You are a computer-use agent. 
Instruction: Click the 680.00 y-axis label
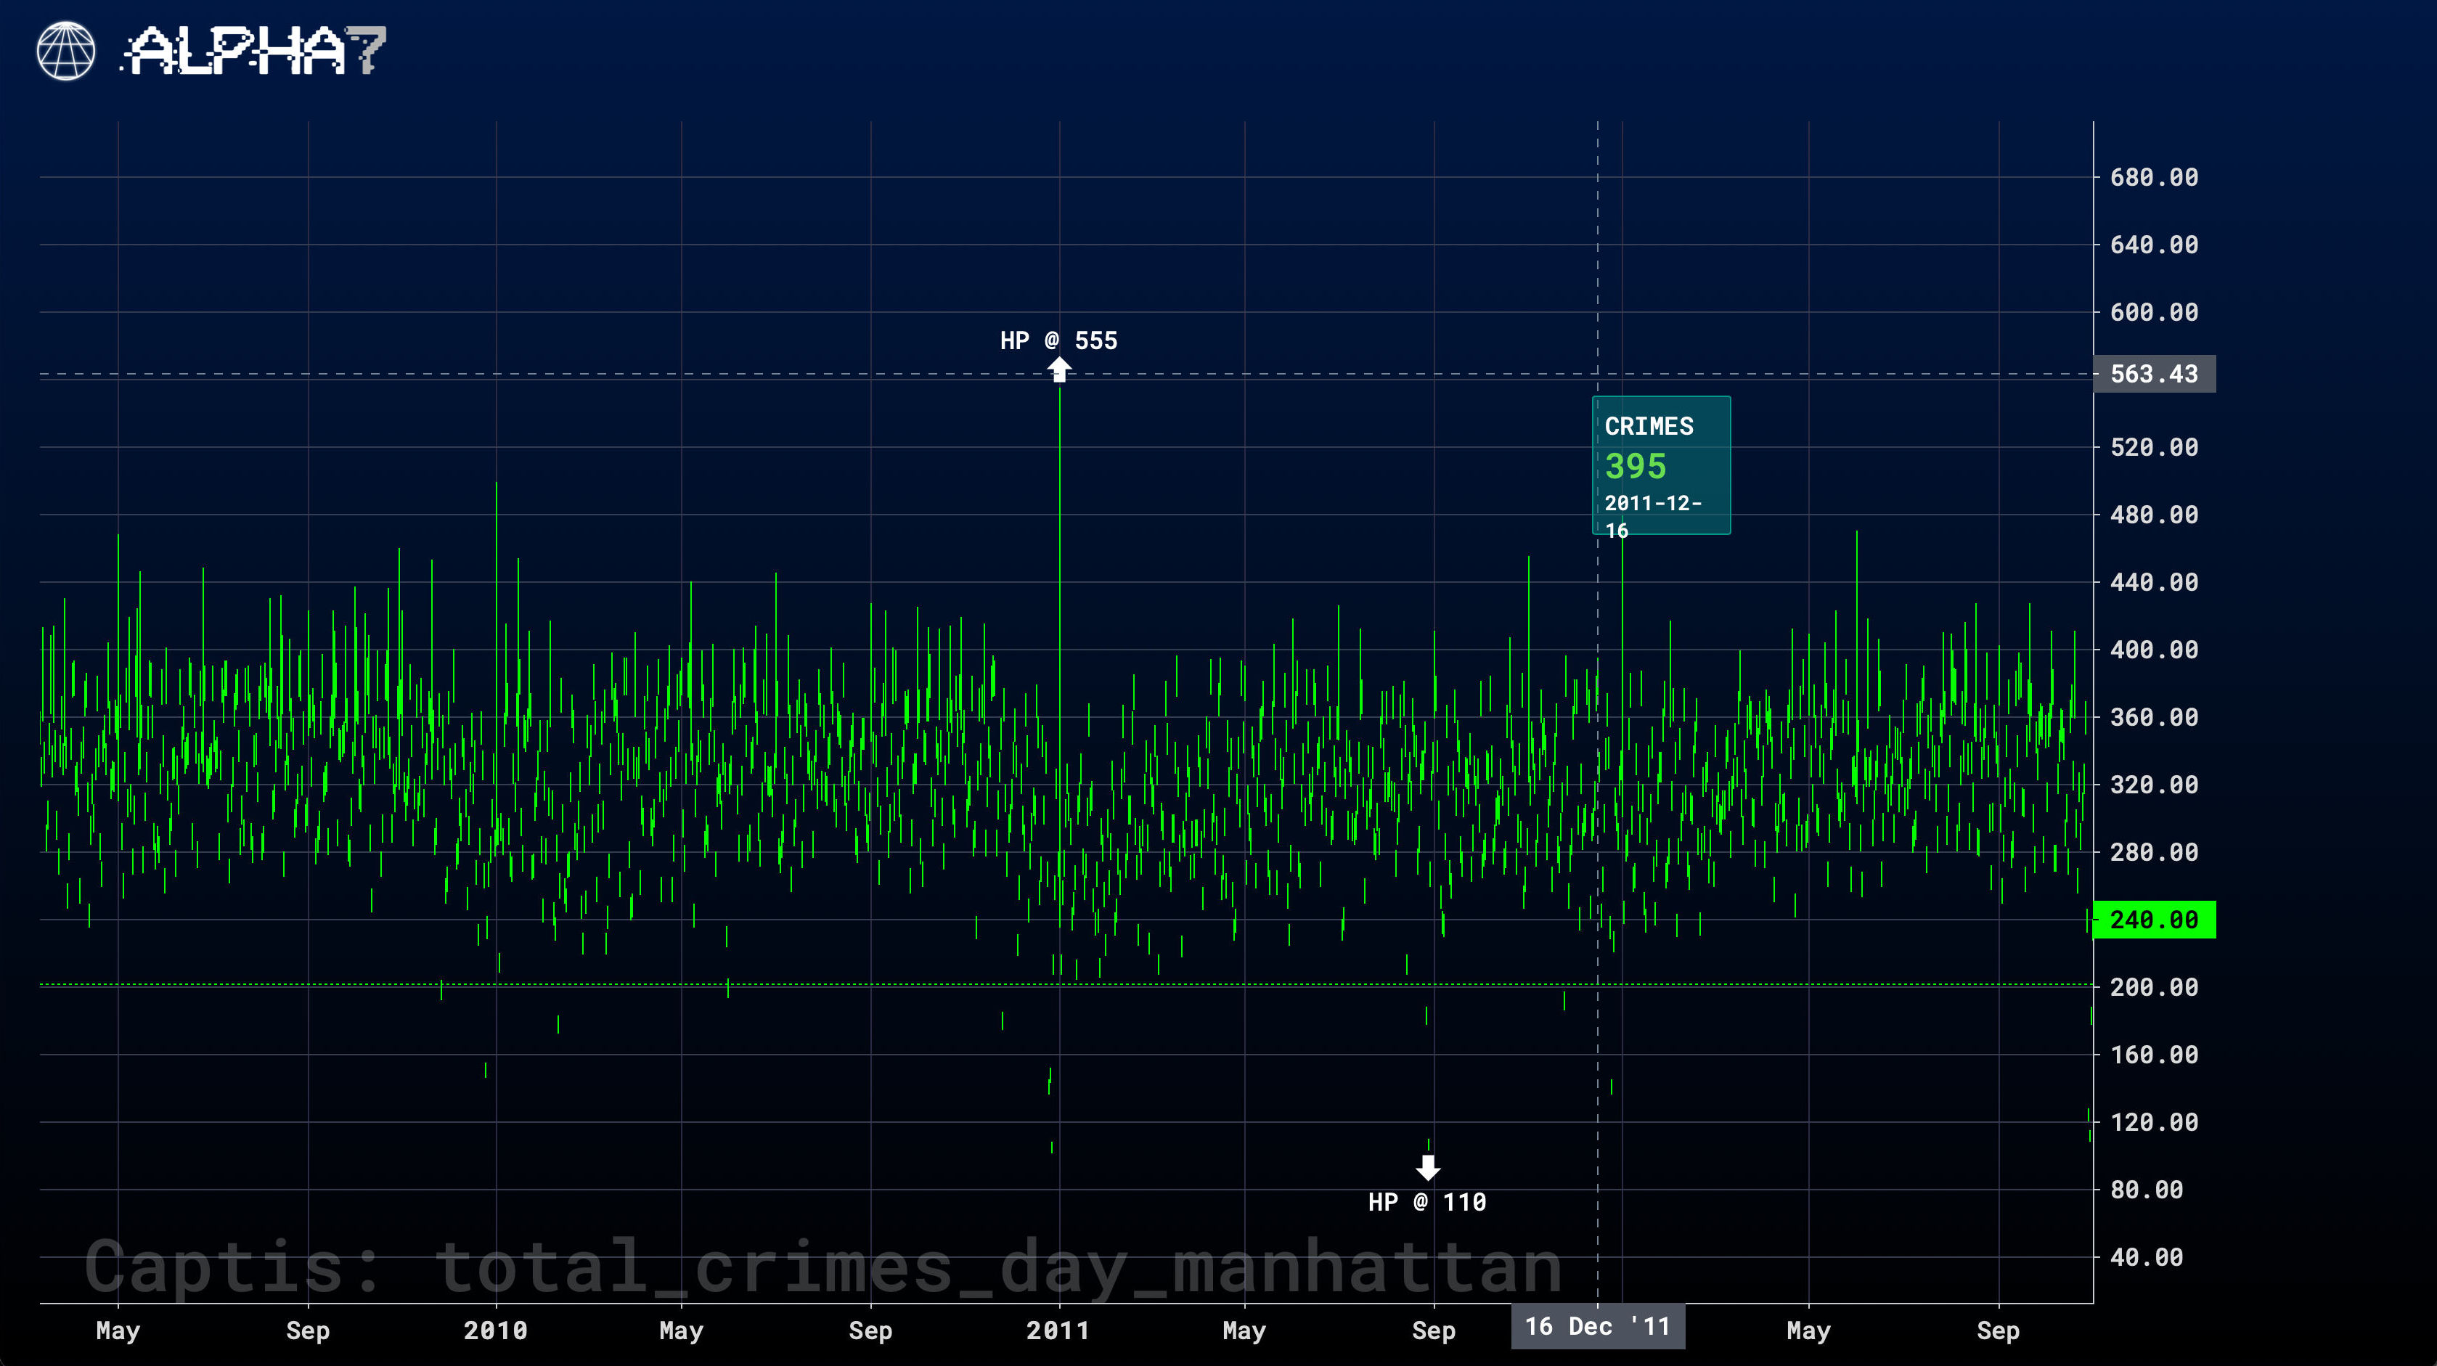(x=2154, y=177)
